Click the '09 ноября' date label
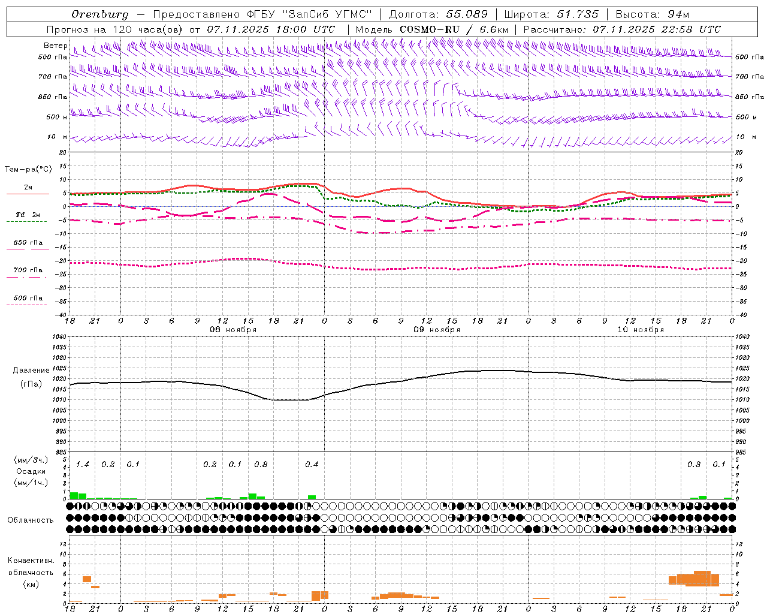 pyautogui.click(x=437, y=330)
